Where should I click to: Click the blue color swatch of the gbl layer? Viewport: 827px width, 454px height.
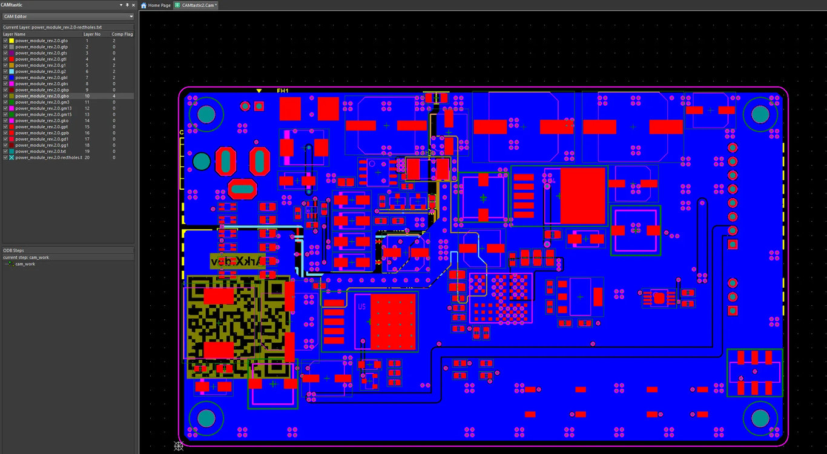(x=12, y=77)
